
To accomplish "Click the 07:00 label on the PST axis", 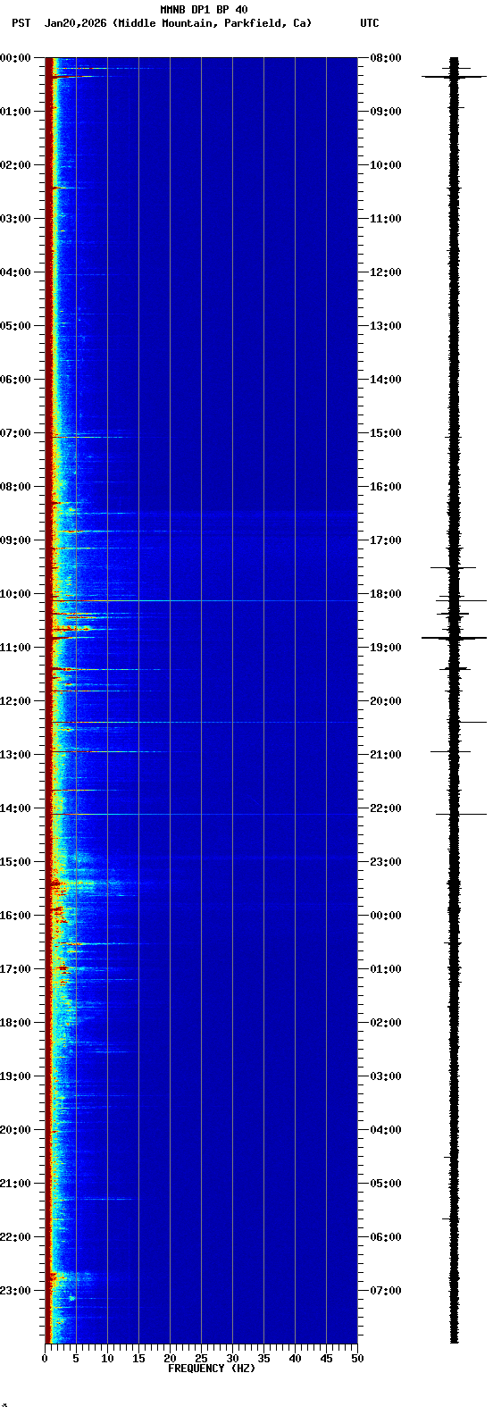I will click(15, 433).
